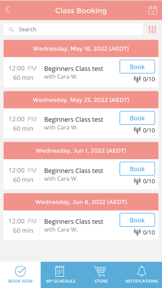Tap attendees icon for Jun 8 class
The height and width of the screenshot is (288, 162).
pyautogui.click(x=137, y=233)
